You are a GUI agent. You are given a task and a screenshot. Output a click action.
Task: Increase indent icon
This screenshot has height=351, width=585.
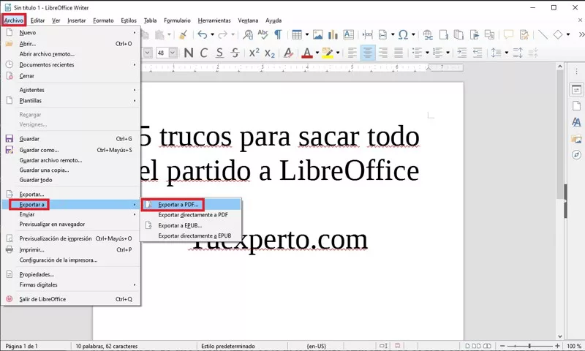(x=462, y=53)
